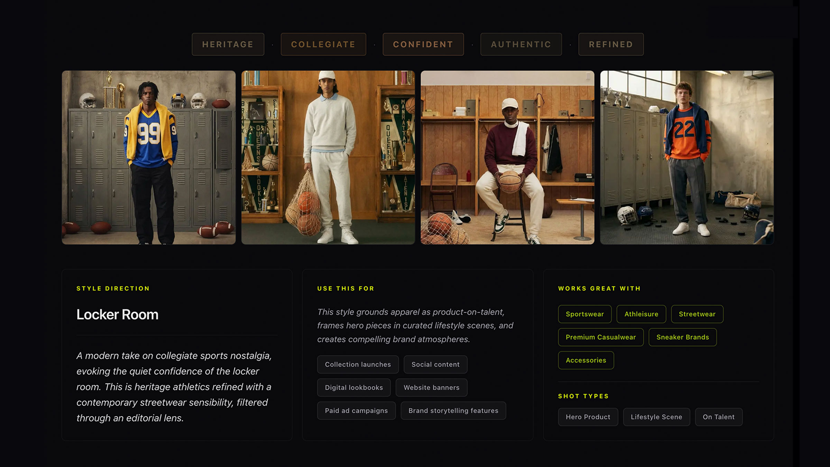Image resolution: width=830 pixels, height=467 pixels.
Task: Pick the On Talent shot type
Action: [x=719, y=417]
